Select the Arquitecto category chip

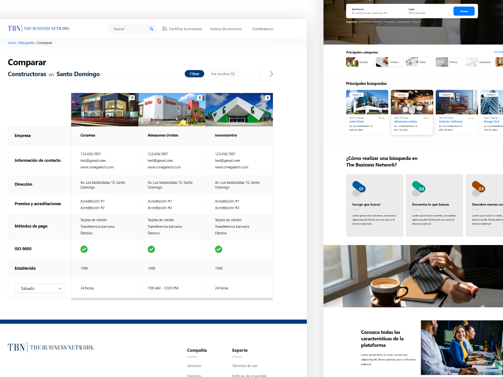(479, 62)
